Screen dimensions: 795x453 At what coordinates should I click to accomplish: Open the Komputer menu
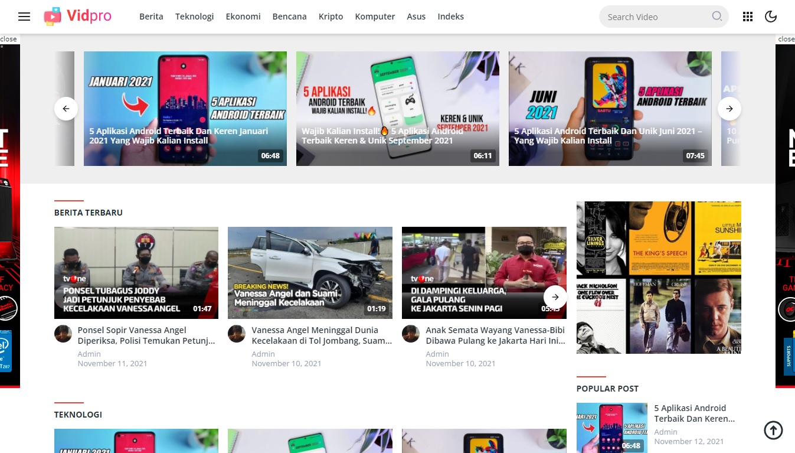coord(375,17)
